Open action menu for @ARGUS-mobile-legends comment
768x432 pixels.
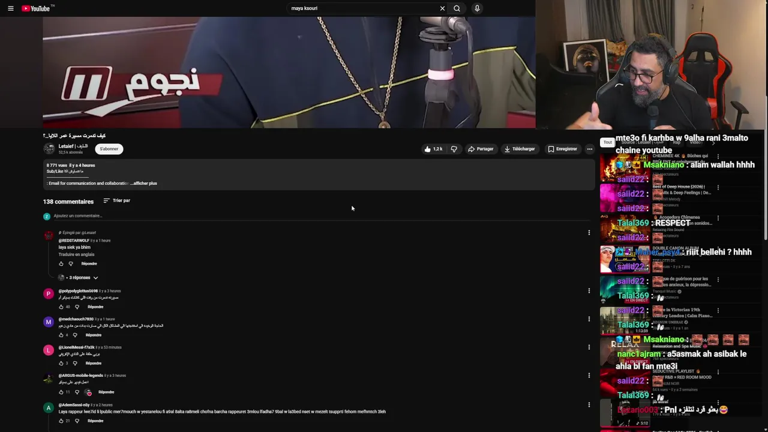pyautogui.click(x=589, y=376)
